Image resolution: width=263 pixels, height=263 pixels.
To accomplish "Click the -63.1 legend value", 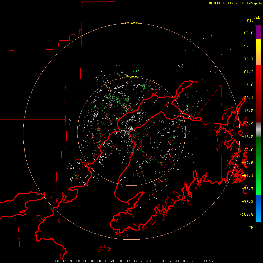I will click(x=248, y=176).
